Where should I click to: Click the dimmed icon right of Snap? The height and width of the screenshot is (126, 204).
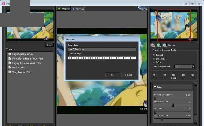183,75
